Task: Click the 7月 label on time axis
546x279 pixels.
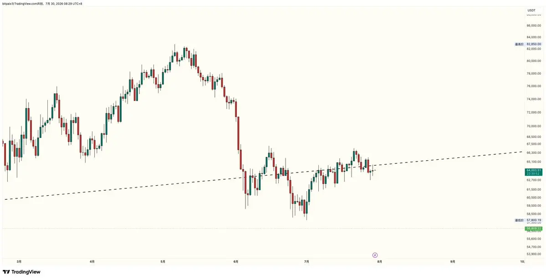Action: click(306, 261)
